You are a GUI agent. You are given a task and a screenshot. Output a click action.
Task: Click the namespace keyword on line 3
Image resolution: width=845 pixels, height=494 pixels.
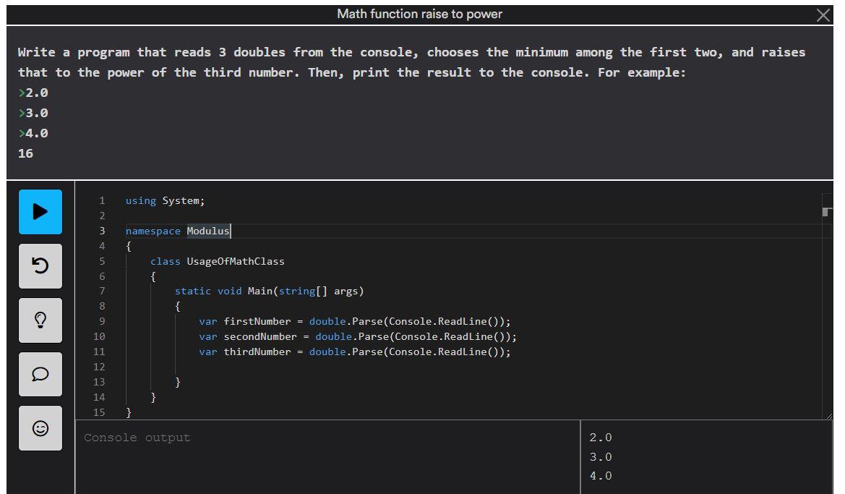pos(153,231)
